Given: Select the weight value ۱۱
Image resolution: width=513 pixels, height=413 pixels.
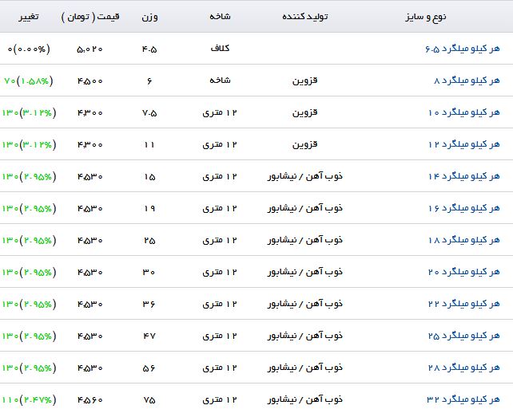Looking at the screenshot, I should [149, 144].
